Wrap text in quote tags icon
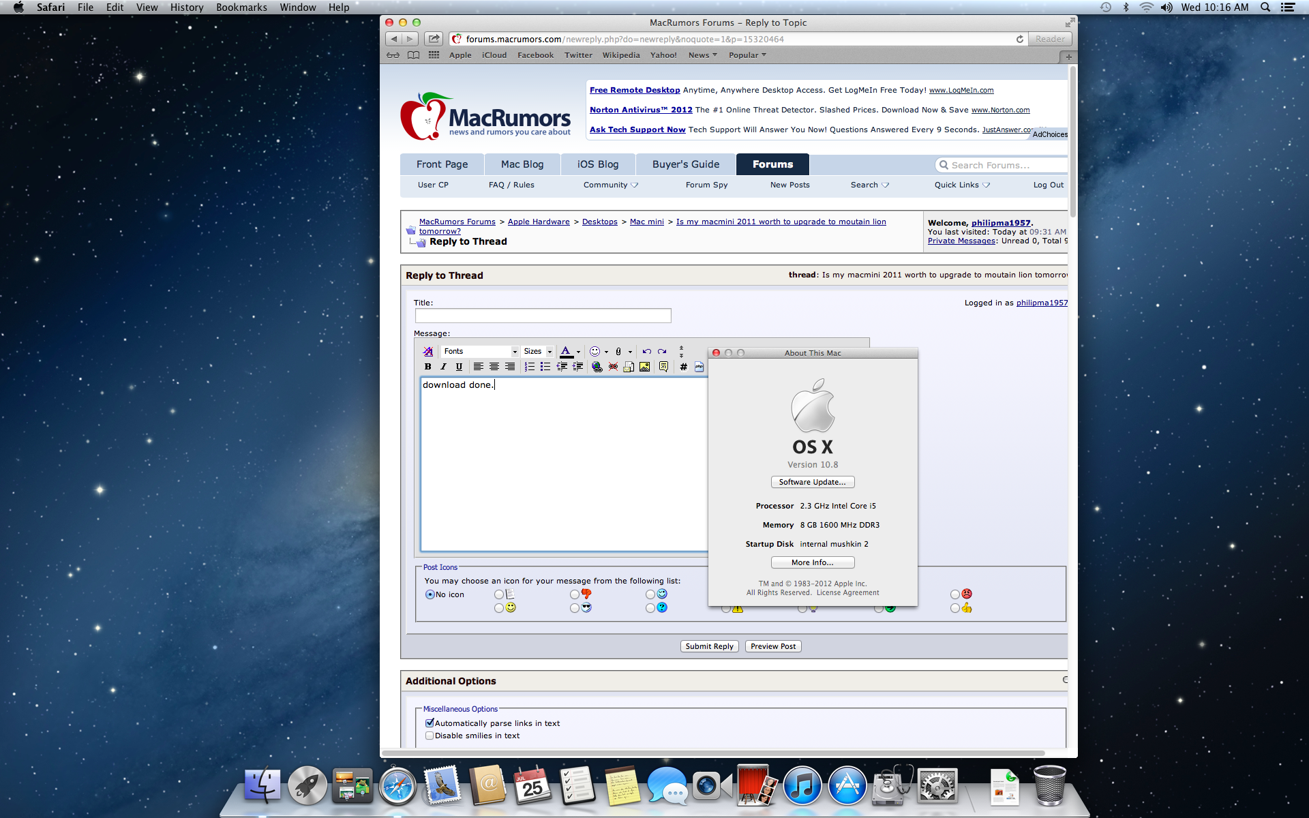This screenshot has height=818, width=1309. (663, 367)
